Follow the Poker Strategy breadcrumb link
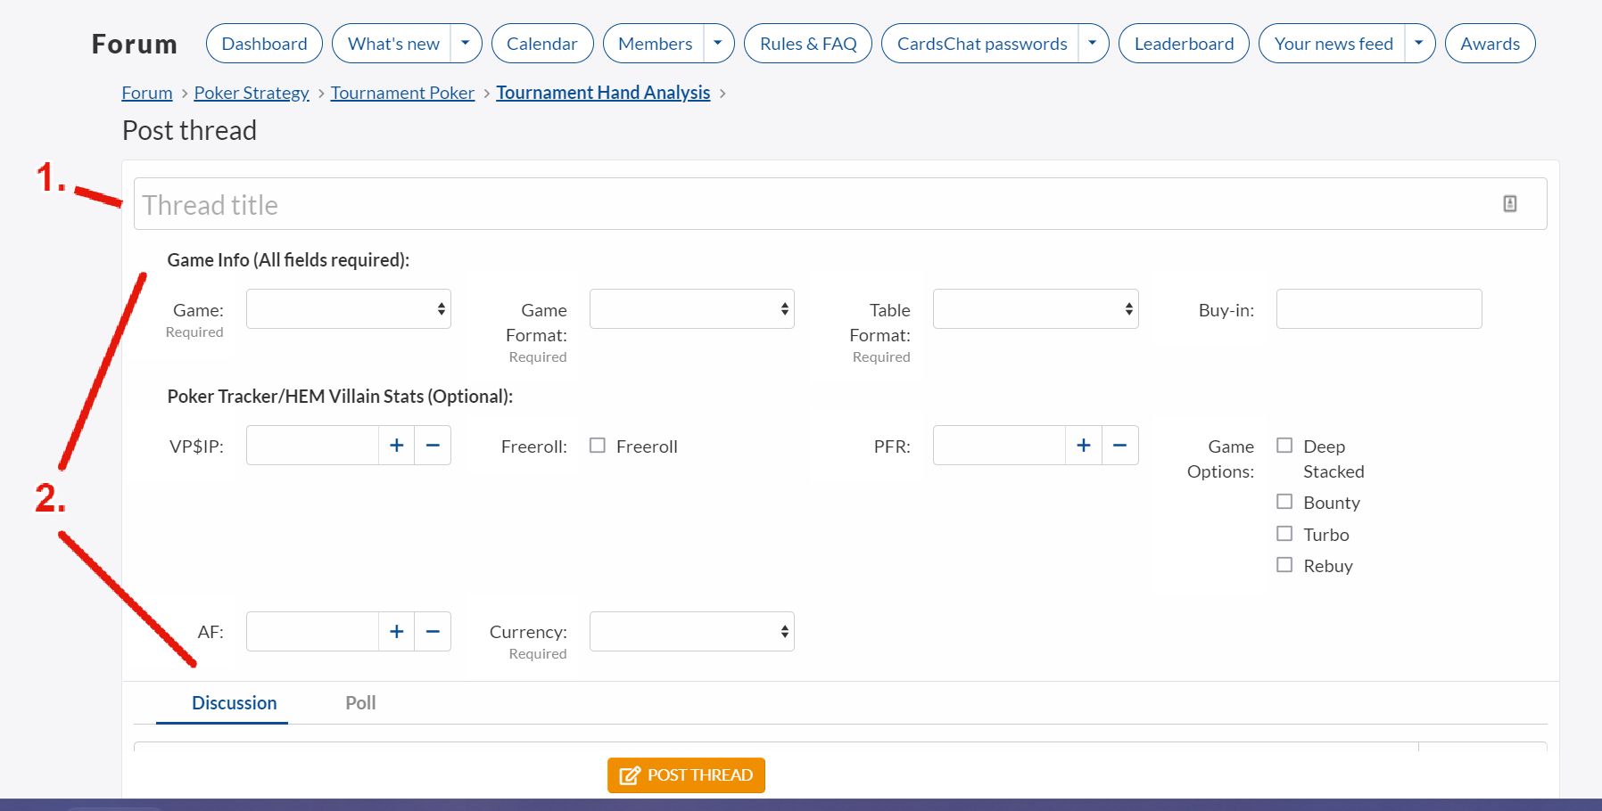Screen dimensions: 1602x811 252,93
